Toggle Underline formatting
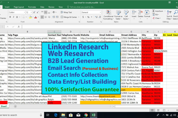Viewport: 178px width, 118px height. point(17,17)
